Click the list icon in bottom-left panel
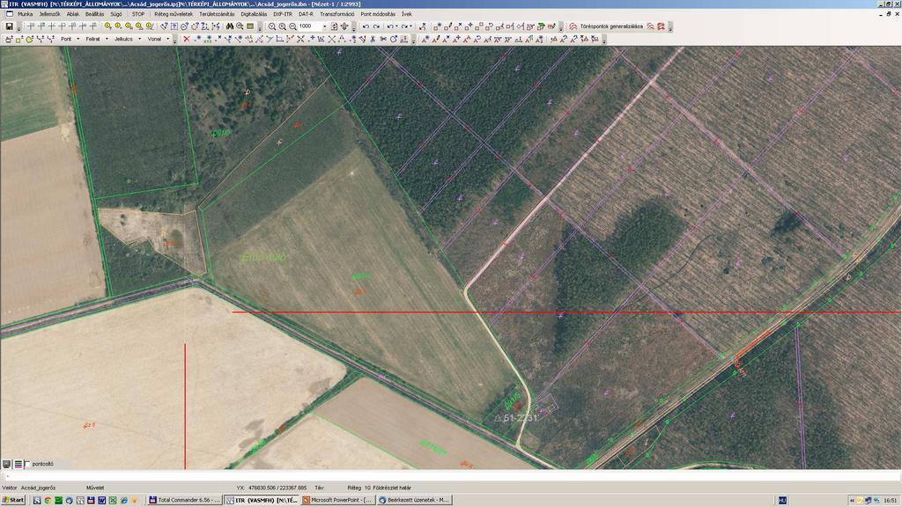The height and width of the screenshot is (507, 902). pyautogui.click(x=18, y=464)
